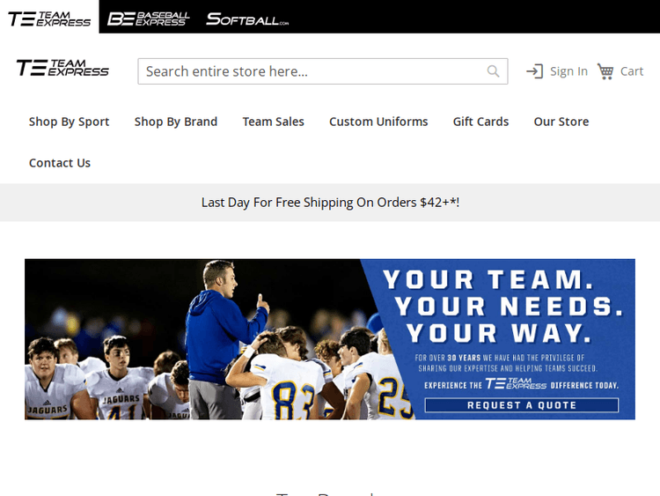Open the Custom Uniforms menu item

(378, 122)
